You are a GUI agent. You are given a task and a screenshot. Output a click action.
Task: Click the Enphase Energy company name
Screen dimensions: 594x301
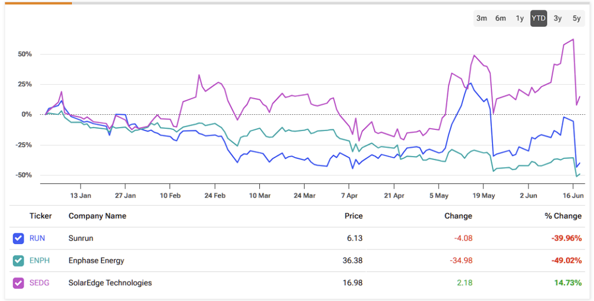coord(96,261)
